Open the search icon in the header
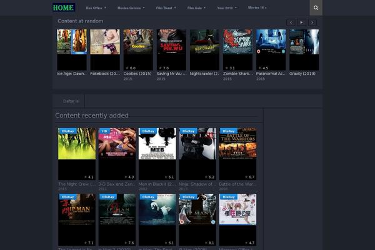 316,7
